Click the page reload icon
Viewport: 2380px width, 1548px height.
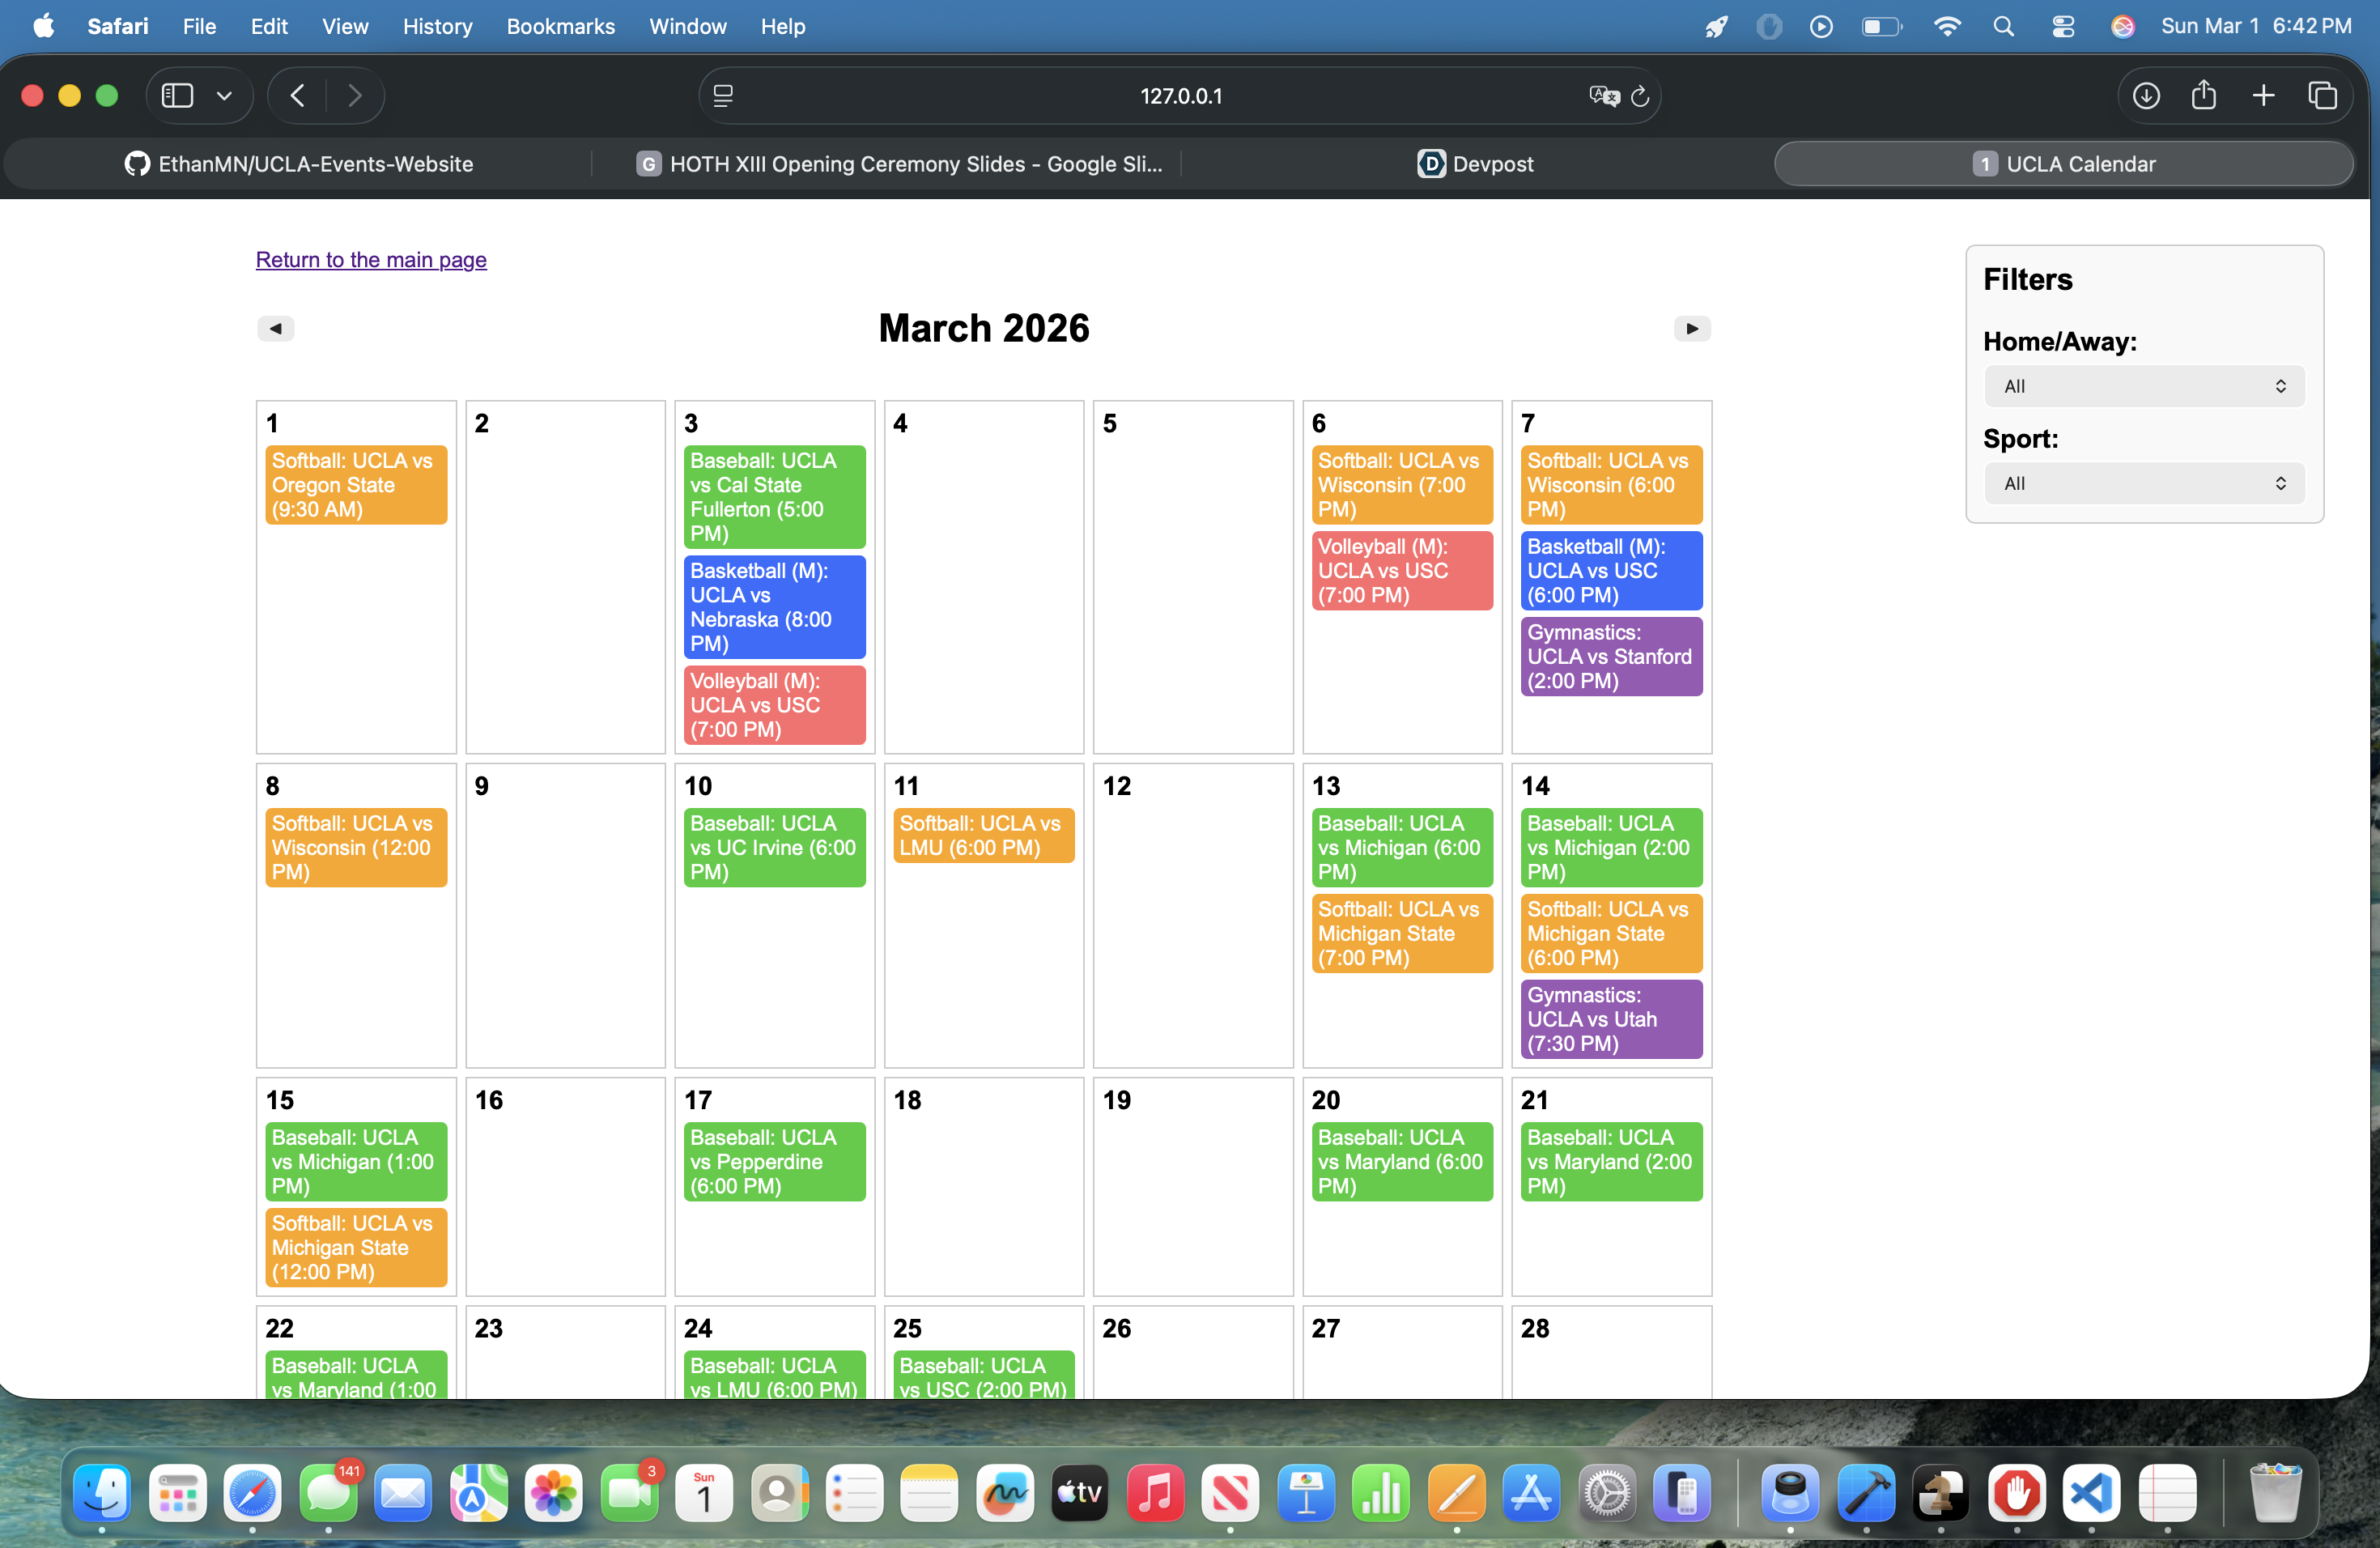point(1640,96)
